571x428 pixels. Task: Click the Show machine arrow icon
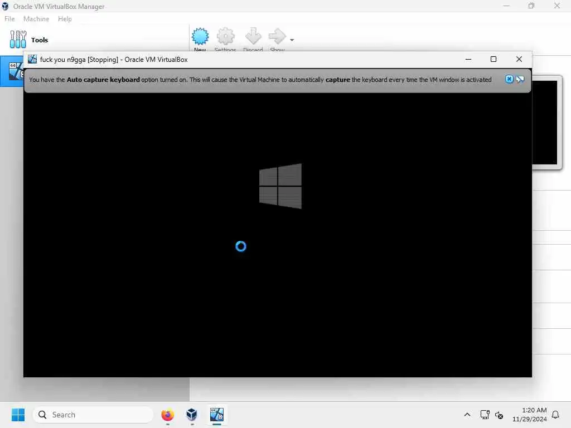click(x=277, y=36)
